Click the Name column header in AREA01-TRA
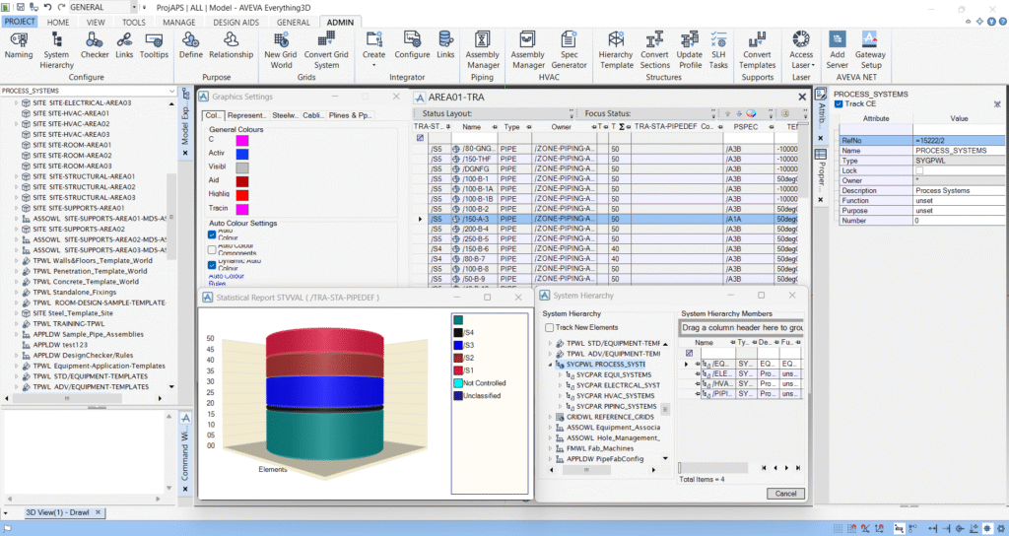Screen dimensions: 1009x536 click(471, 127)
